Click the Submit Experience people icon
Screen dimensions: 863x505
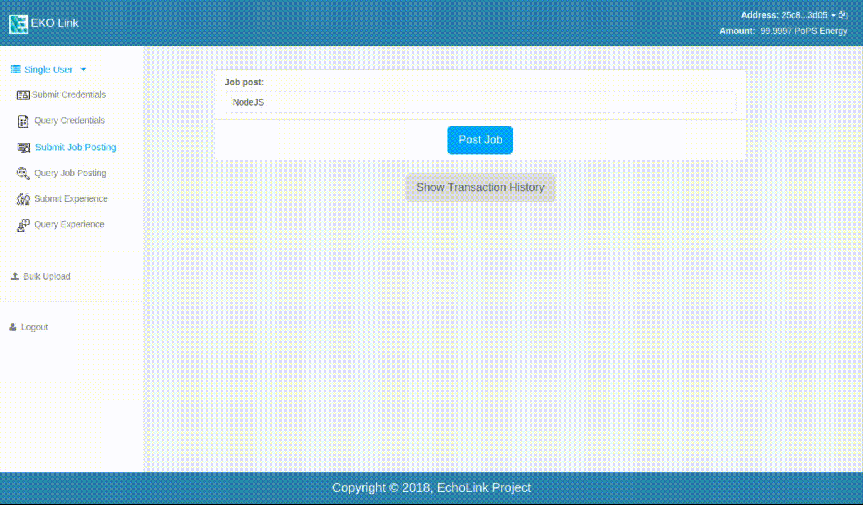point(23,199)
